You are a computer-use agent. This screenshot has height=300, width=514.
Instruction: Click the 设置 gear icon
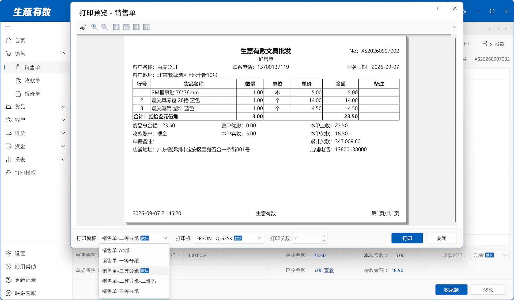tap(9, 253)
